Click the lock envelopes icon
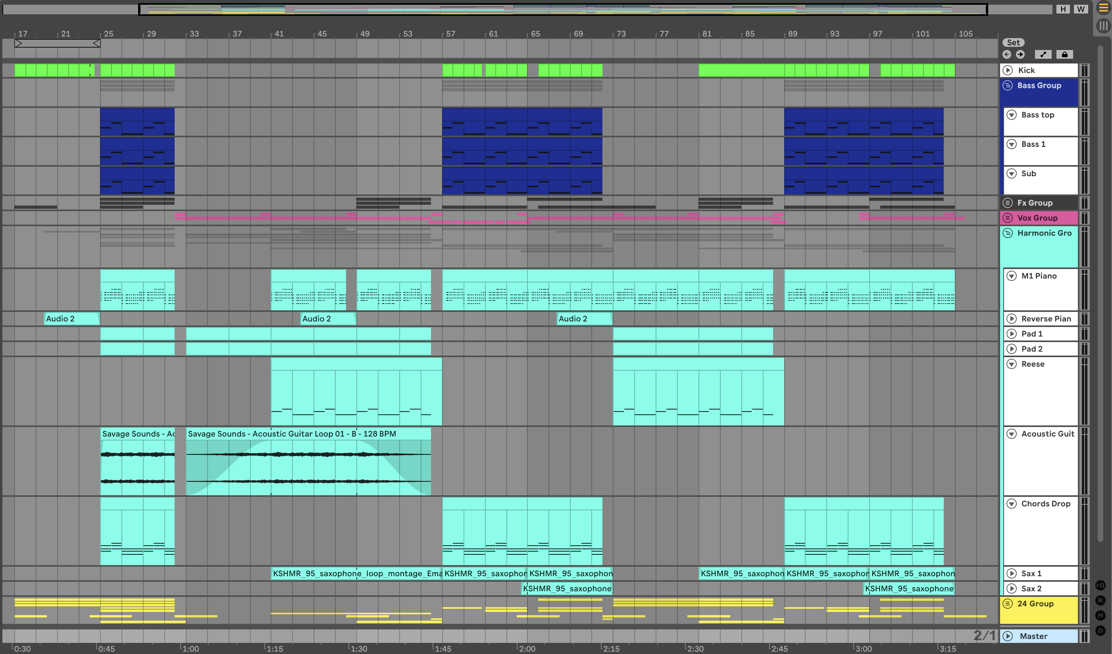 tap(1064, 54)
